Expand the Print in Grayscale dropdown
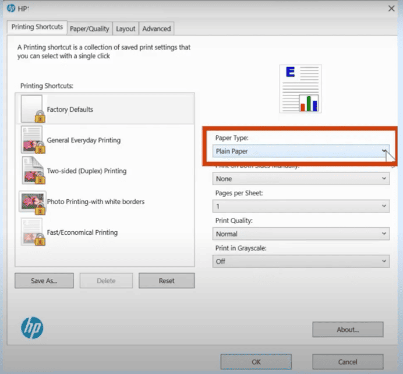Viewport: 403px width, 374px height. click(301, 262)
